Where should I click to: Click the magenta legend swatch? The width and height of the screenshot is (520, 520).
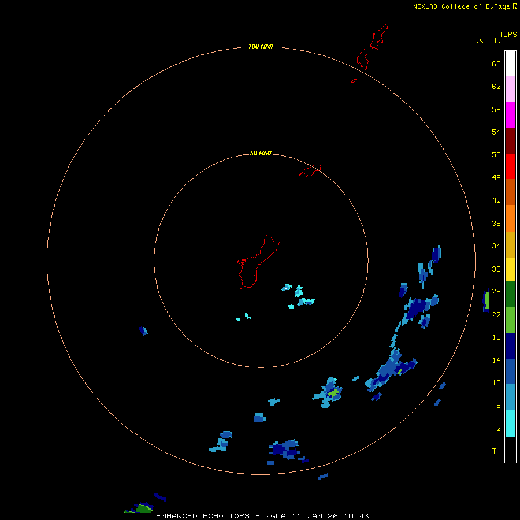[x=510, y=115]
